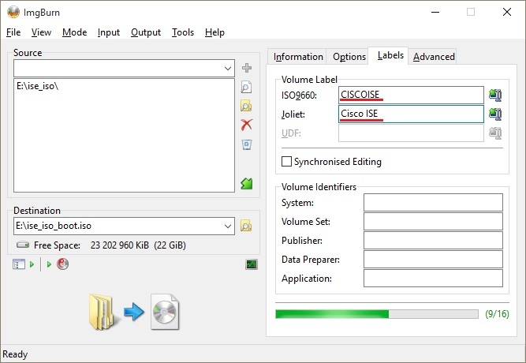Click the red X remove source icon
This screenshot has height=363, width=526.
pos(247,125)
